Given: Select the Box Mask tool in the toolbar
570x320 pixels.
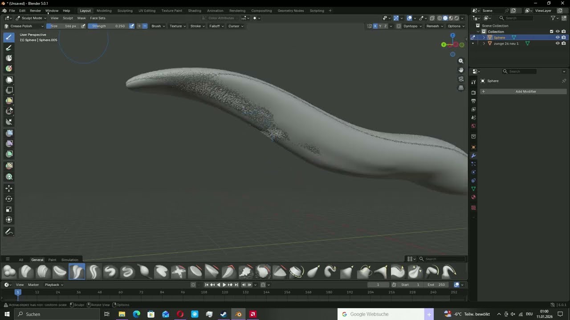Looking at the screenshot, I should [9, 80].
